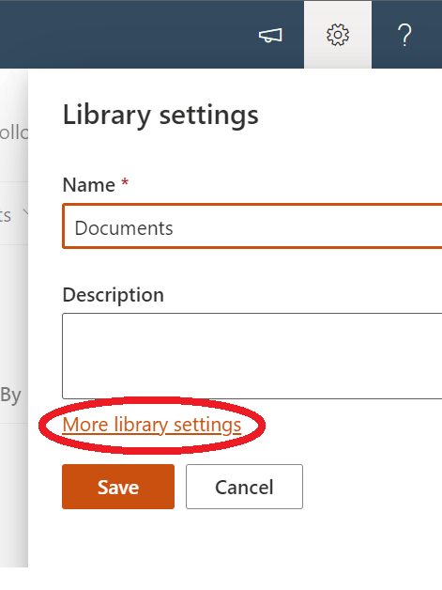Click the truncated 'ollc' text behind the panel

point(14,132)
